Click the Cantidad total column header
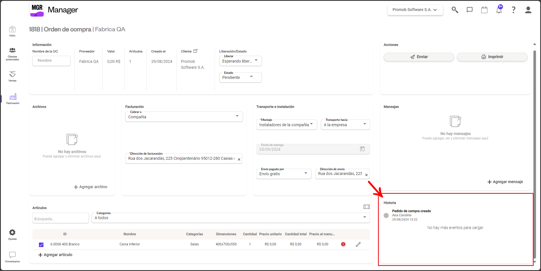Screen dimensions: 541x271 coord(296,234)
